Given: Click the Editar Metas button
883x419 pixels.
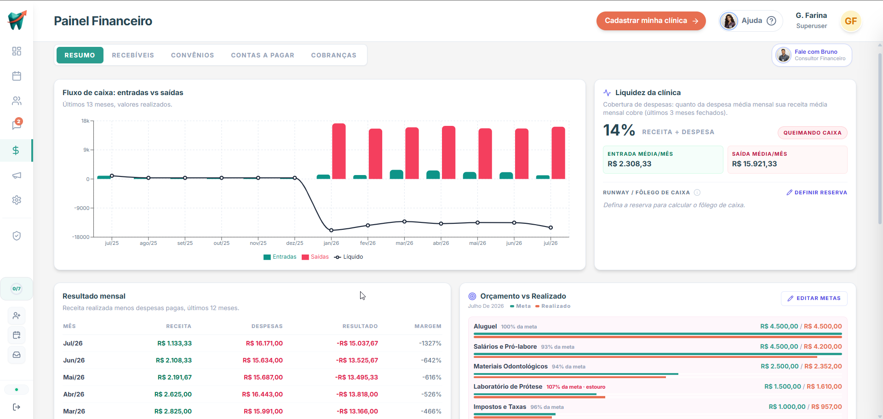Looking at the screenshot, I should pos(814,298).
